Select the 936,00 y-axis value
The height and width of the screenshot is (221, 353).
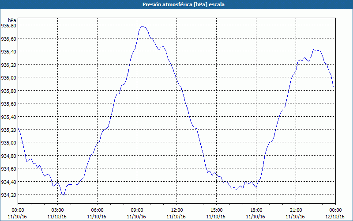(8, 78)
